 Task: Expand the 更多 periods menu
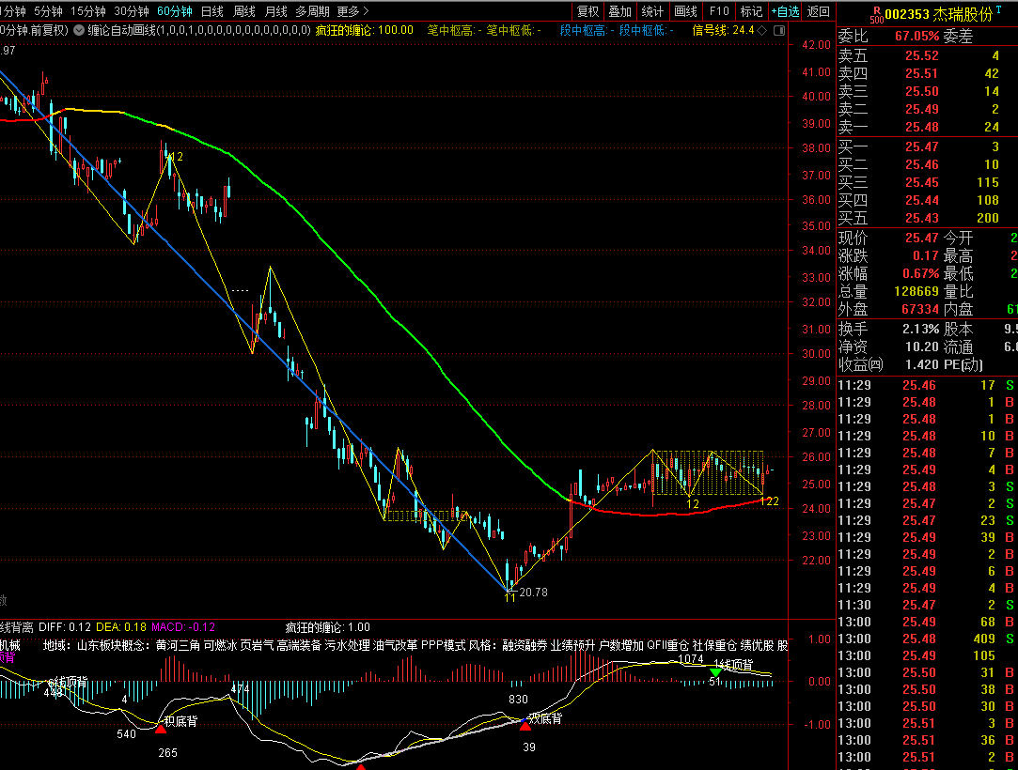(x=352, y=11)
